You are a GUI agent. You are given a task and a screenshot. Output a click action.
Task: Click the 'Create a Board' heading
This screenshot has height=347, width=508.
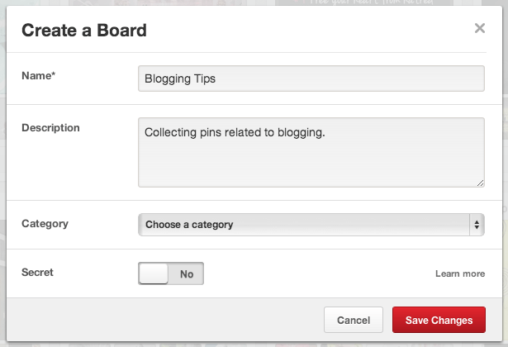83,31
